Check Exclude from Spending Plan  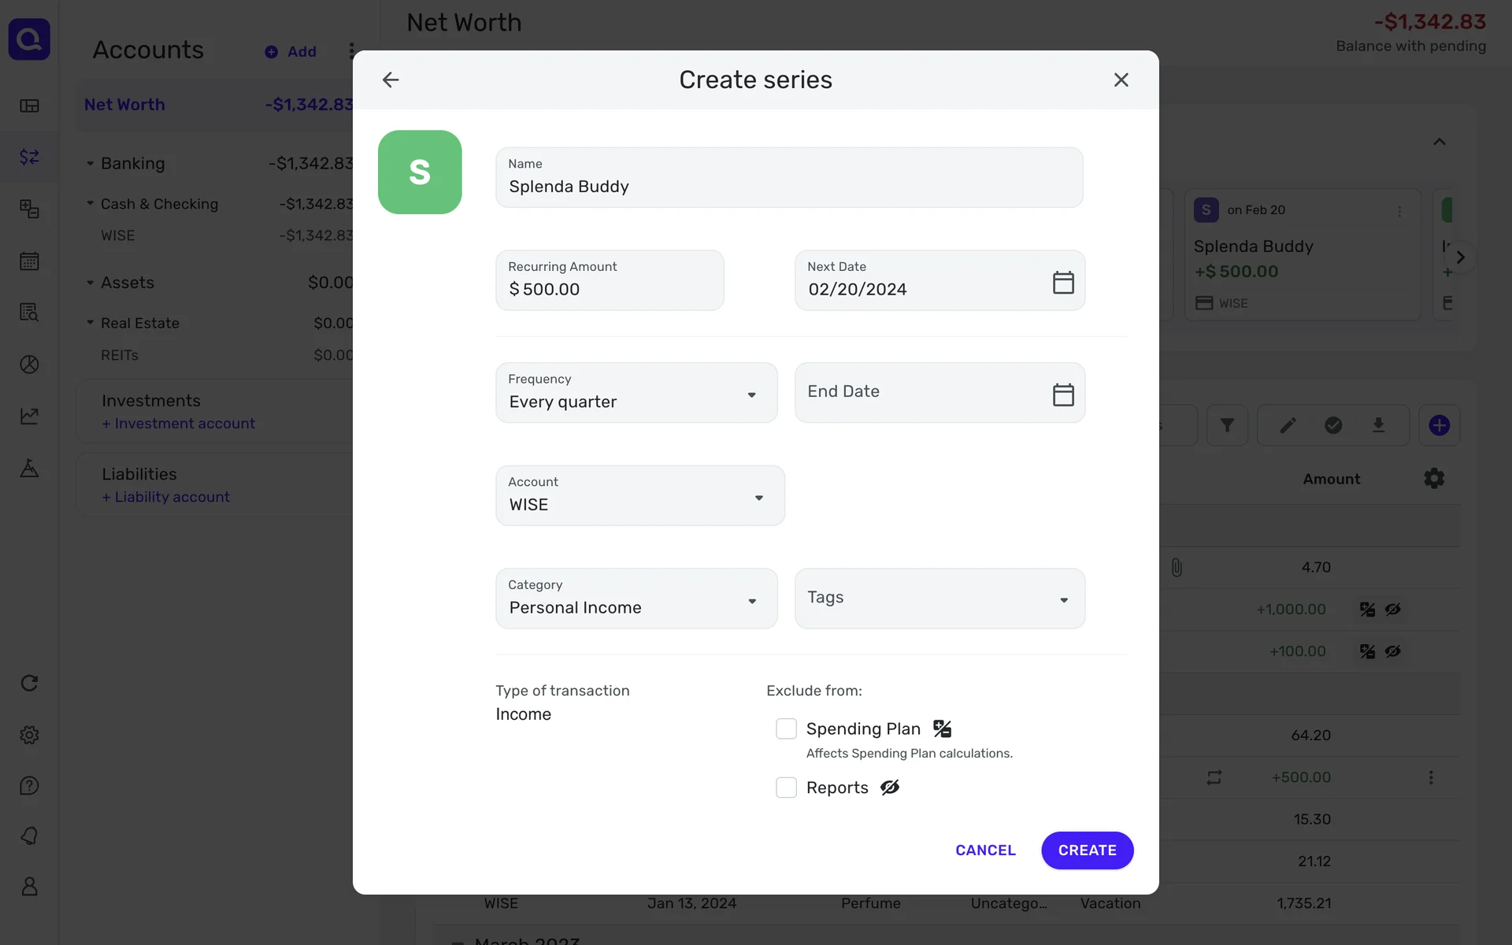[x=786, y=728]
